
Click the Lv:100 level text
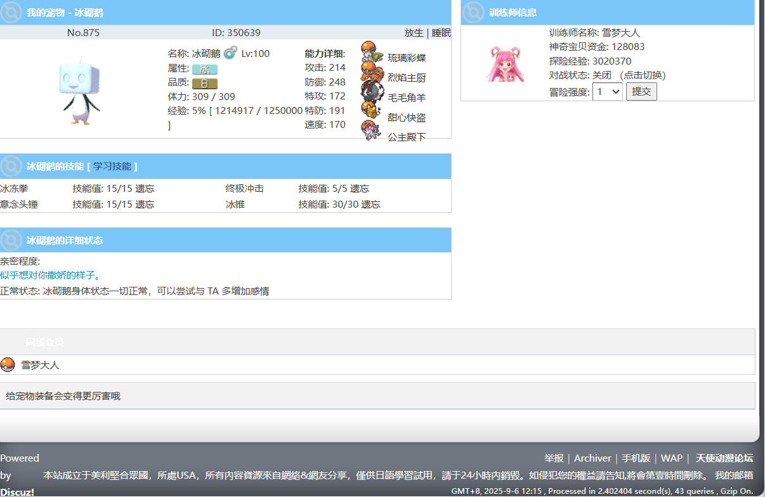pyautogui.click(x=256, y=54)
